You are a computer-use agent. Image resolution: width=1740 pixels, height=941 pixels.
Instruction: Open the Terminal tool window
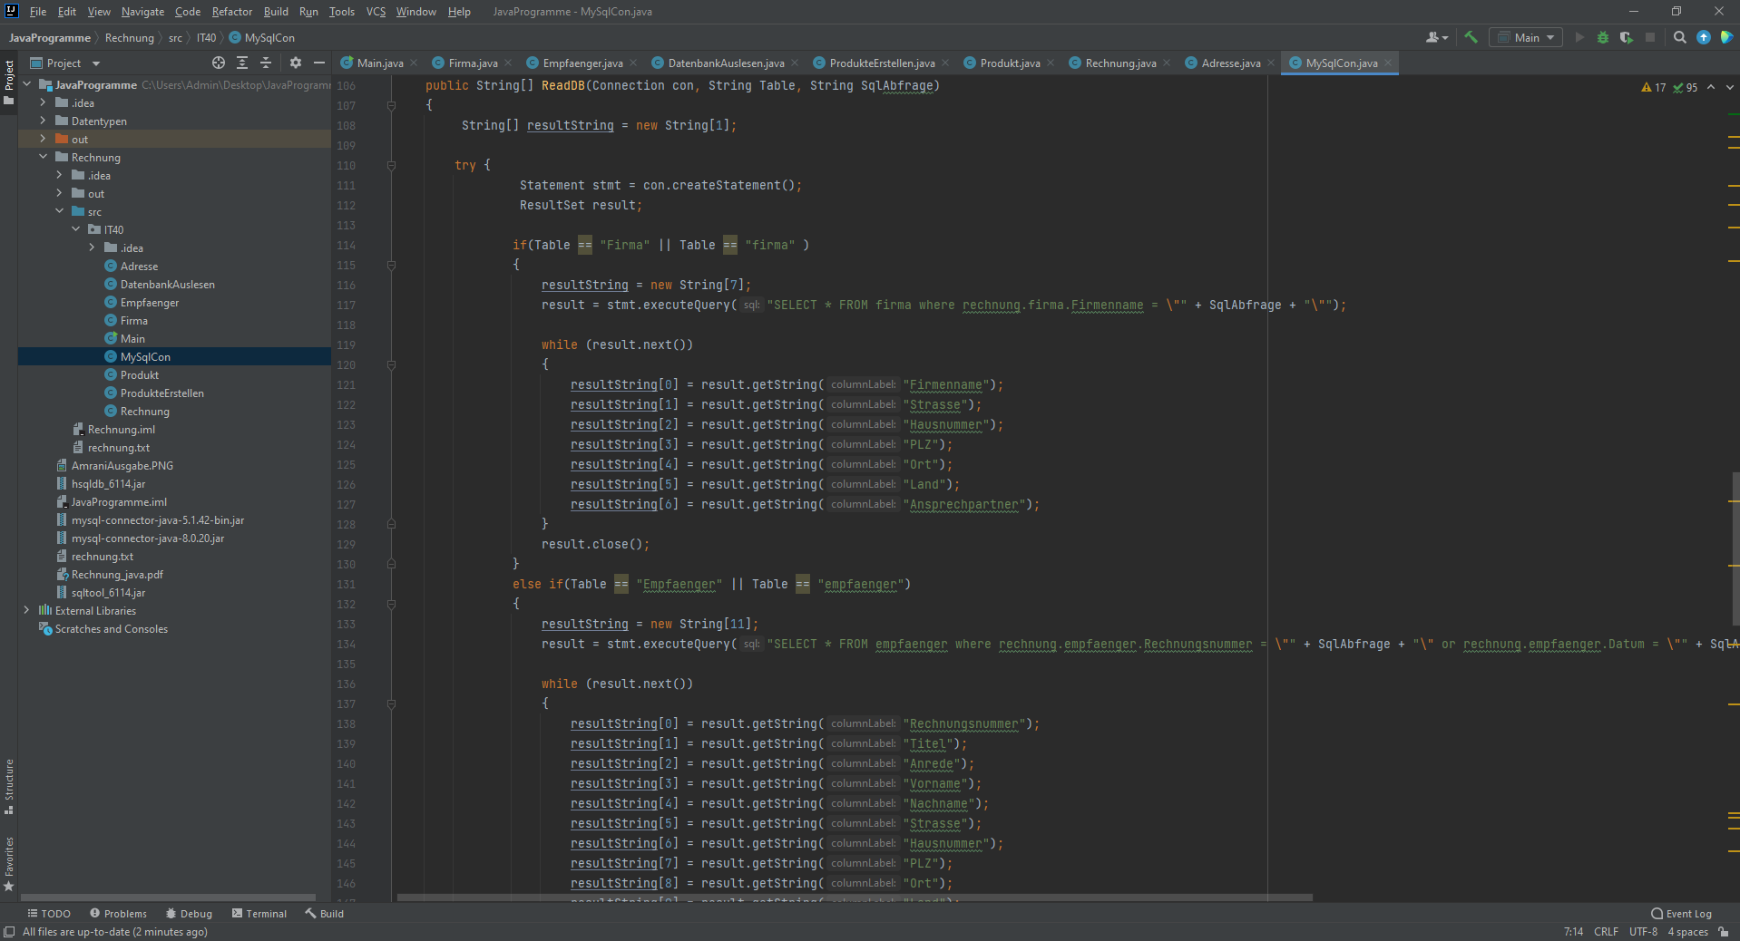click(259, 914)
